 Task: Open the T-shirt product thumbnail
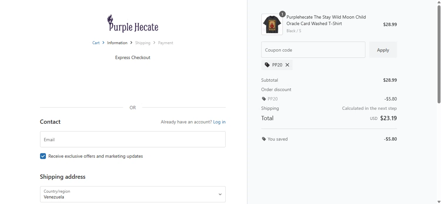[272, 24]
